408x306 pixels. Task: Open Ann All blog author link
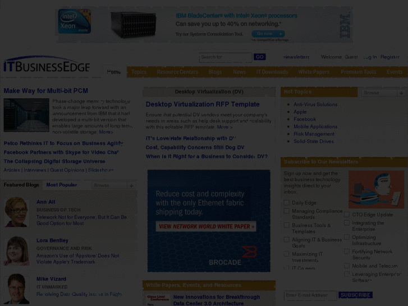(46, 202)
